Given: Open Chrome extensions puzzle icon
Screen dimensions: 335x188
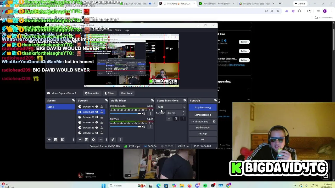Looking at the screenshot, I should coord(300,11).
